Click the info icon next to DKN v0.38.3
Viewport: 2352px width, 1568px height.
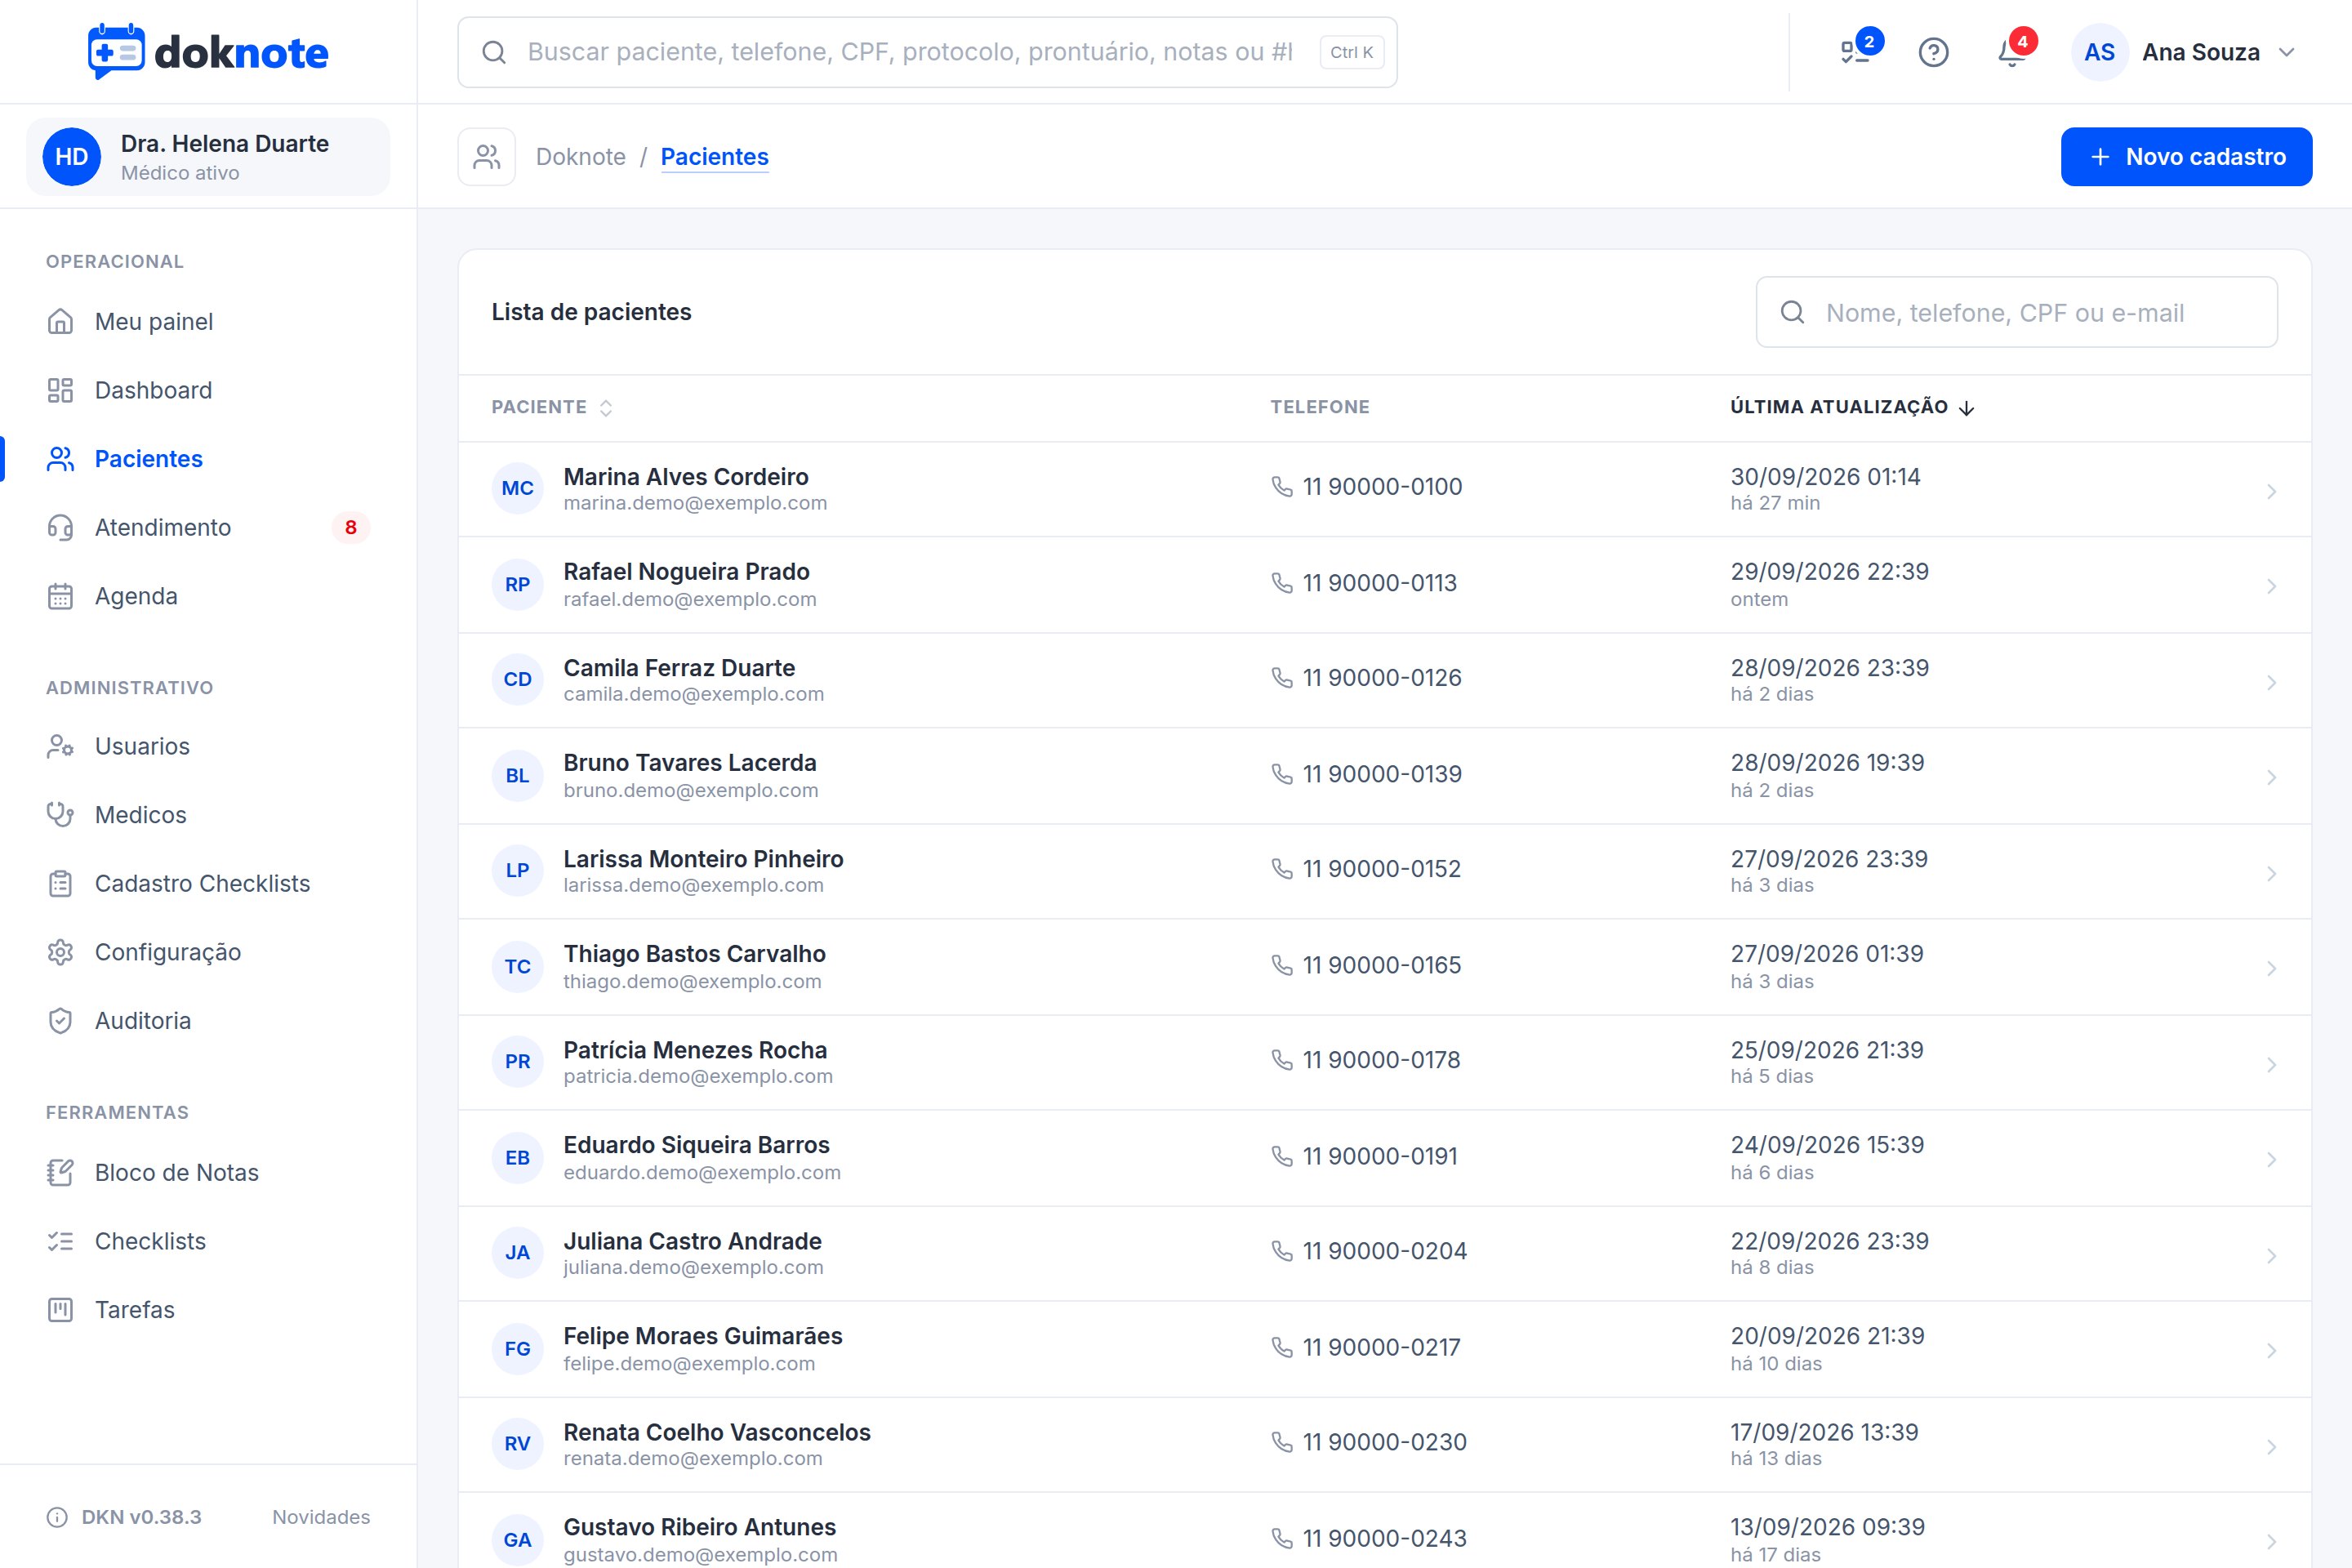57,1517
